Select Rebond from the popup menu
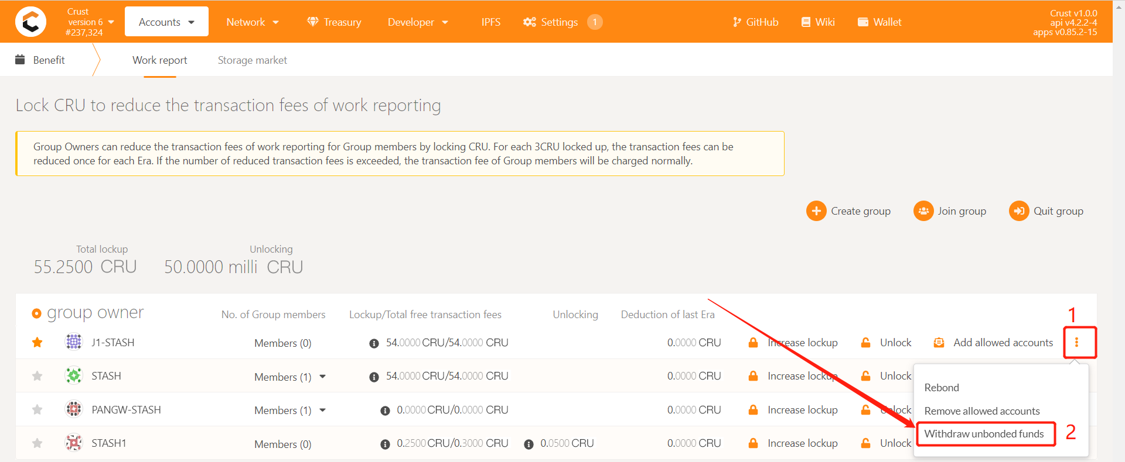The height and width of the screenshot is (462, 1125). [942, 388]
